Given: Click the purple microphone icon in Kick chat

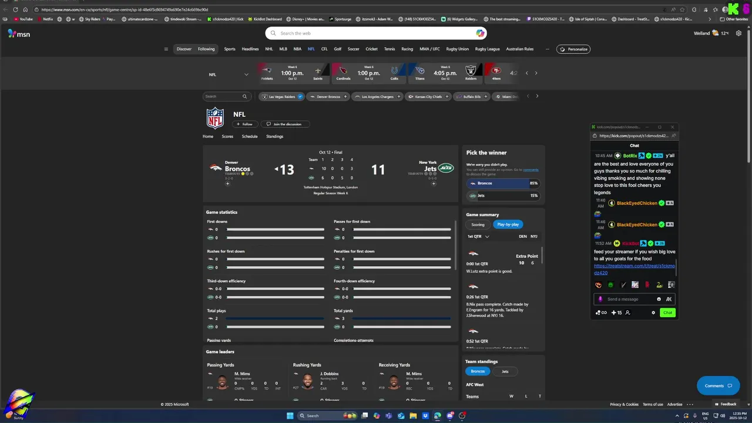Looking at the screenshot, I should tap(600, 299).
